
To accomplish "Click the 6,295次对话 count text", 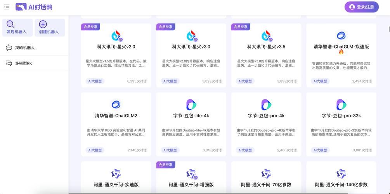I will (x=137, y=81).
